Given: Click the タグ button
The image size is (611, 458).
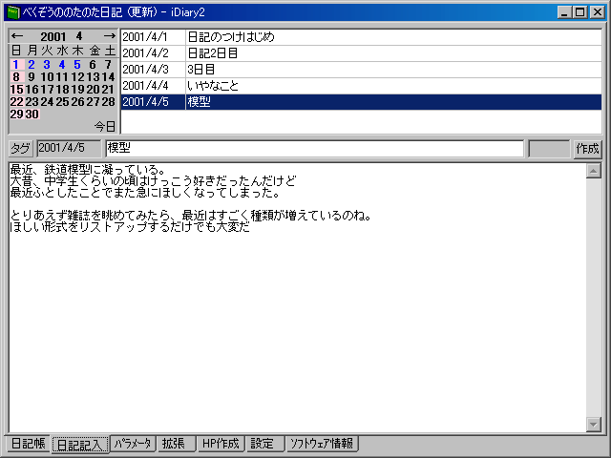Looking at the screenshot, I should (x=20, y=149).
